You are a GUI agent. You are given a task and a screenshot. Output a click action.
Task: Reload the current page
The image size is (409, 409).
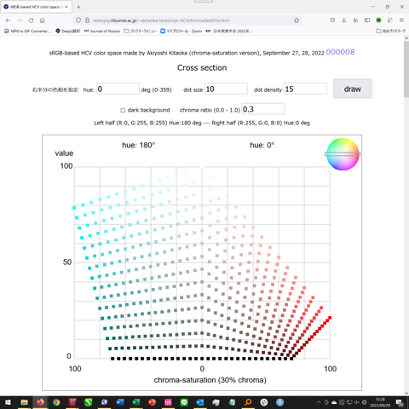coord(31,20)
